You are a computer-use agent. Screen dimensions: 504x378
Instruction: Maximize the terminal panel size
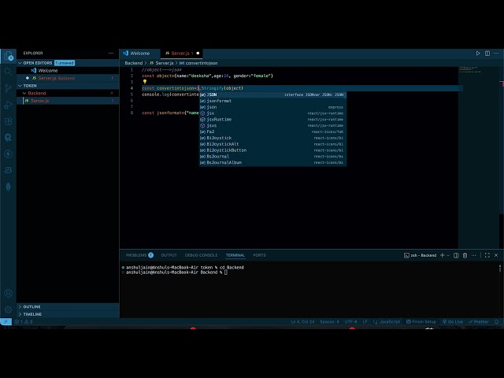coord(487,255)
